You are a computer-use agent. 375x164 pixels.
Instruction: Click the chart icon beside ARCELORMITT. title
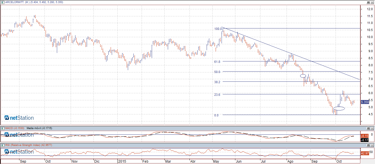2,2
